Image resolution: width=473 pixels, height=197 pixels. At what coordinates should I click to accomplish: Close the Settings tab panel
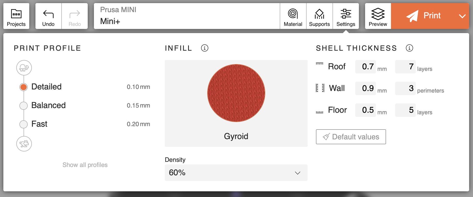[x=346, y=16]
